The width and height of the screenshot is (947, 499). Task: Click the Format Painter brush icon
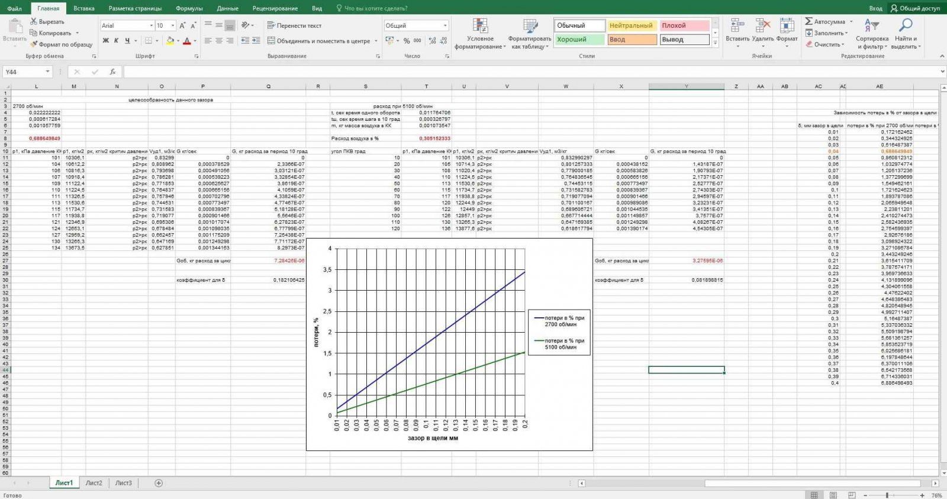pyautogui.click(x=34, y=44)
